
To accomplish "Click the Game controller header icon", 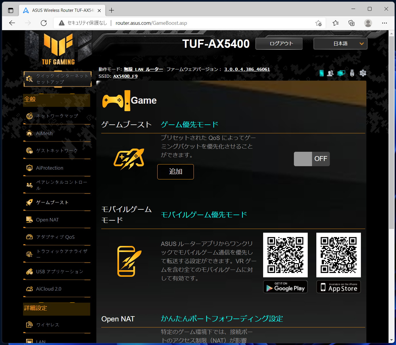I will [116, 101].
